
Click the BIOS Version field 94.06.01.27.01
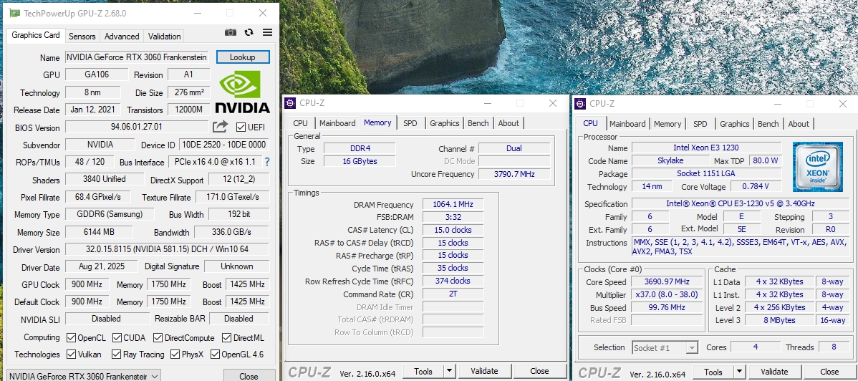click(137, 127)
